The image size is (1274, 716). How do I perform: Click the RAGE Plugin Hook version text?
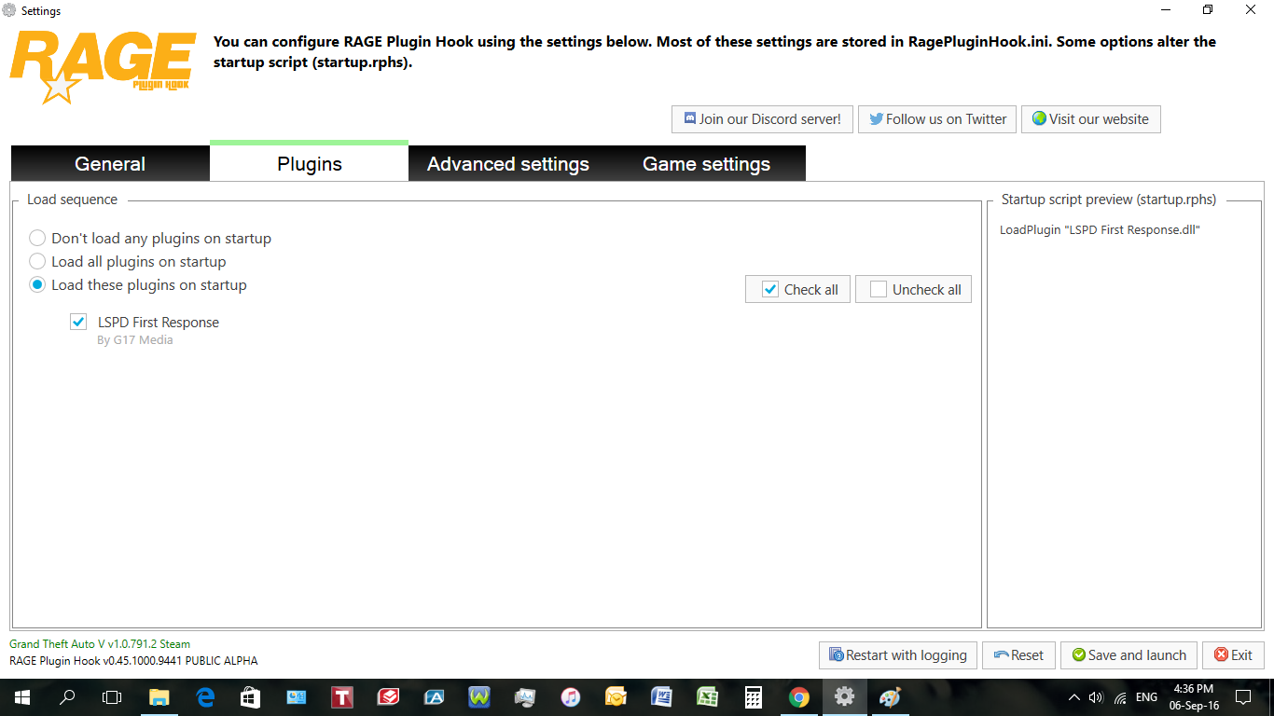(x=133, y=661)
